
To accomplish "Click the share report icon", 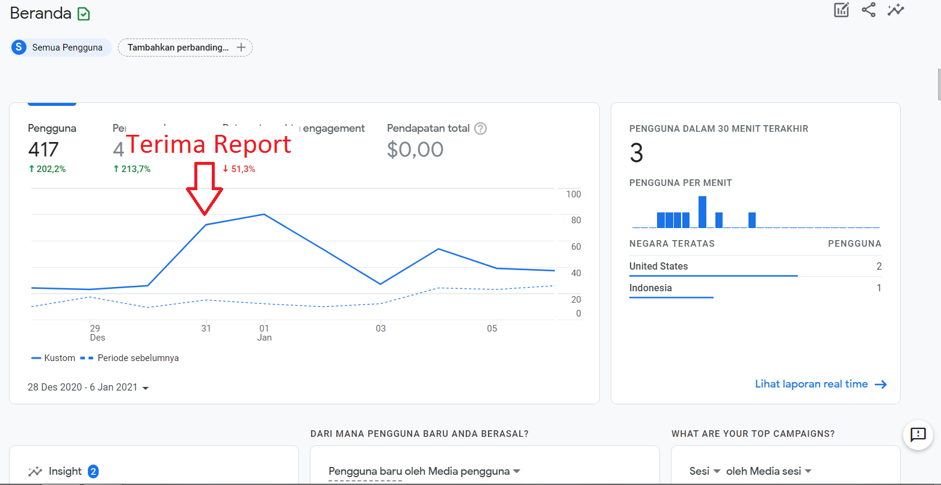I will [x=868, y=10].
